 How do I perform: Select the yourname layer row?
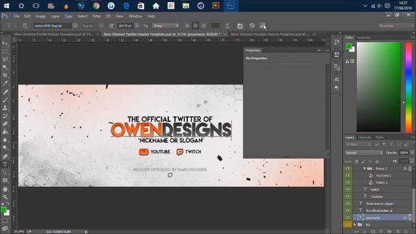click(x=383, y=218)
